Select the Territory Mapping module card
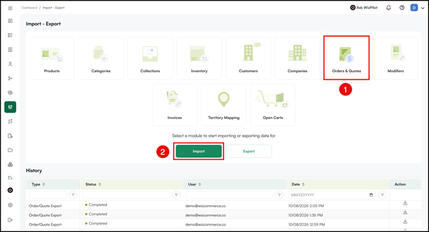The image size is (429, 232). point(224,105)
